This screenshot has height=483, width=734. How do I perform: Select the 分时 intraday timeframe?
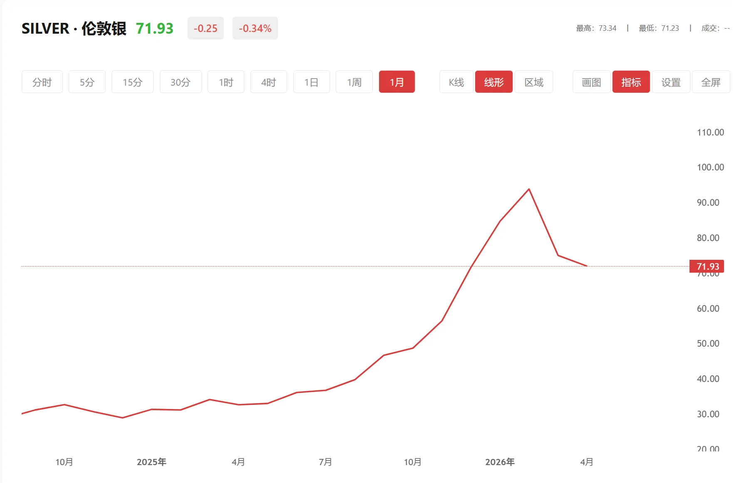point(42,82)
